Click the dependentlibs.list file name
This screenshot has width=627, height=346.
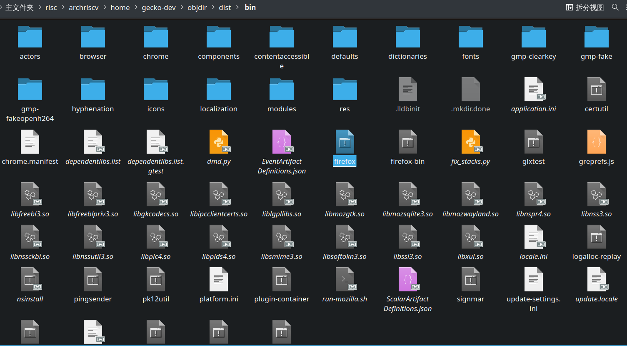point(93,161)
